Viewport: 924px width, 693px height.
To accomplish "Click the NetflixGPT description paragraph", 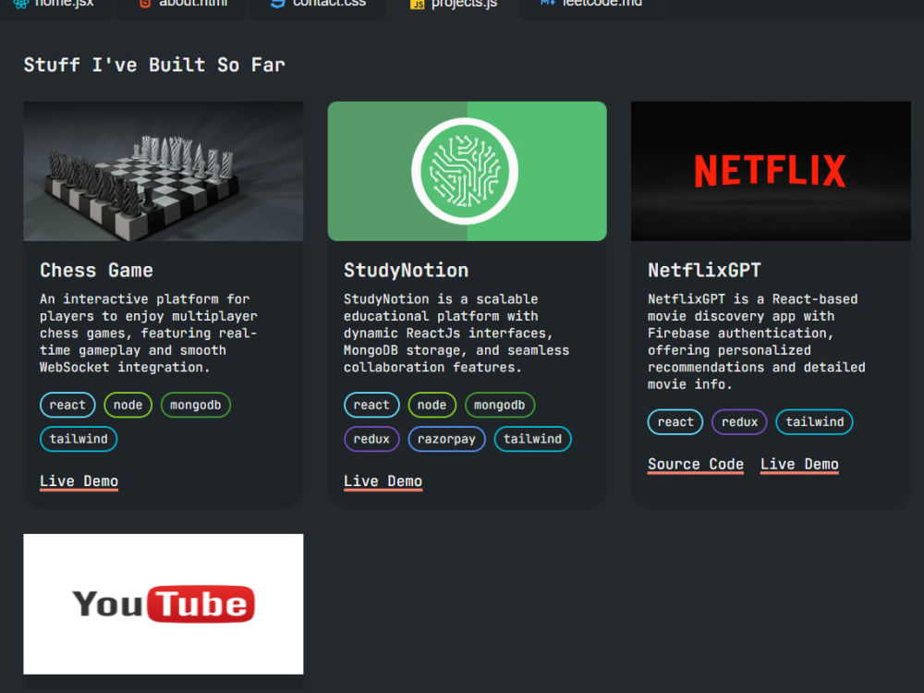I will 757,342.
